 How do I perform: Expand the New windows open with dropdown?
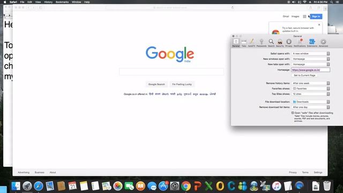coord(311,59)
